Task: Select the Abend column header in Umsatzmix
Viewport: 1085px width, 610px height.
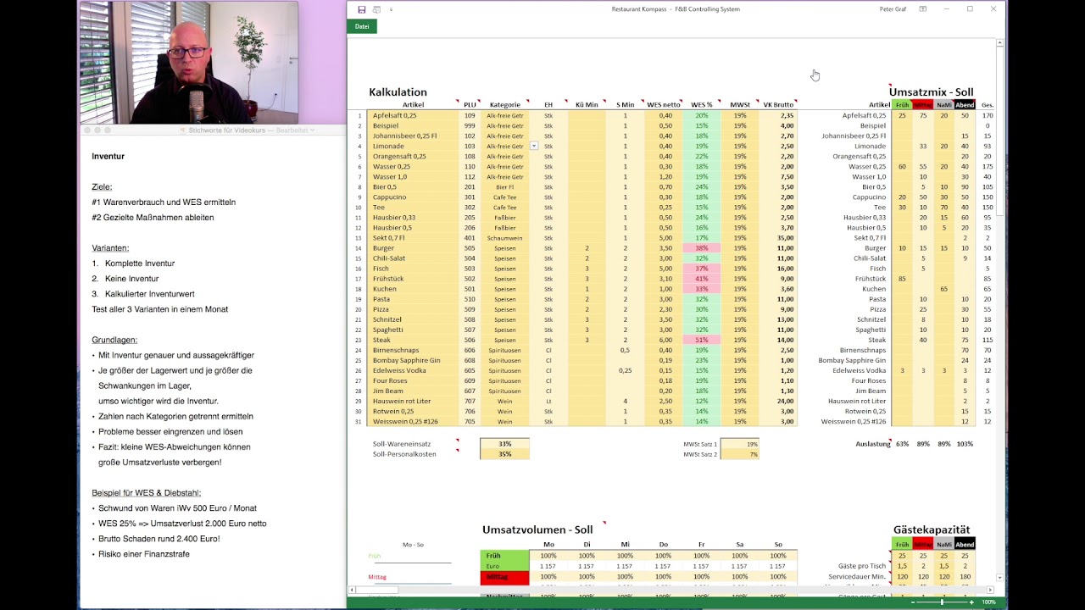Action: click(x=965, y=105)
